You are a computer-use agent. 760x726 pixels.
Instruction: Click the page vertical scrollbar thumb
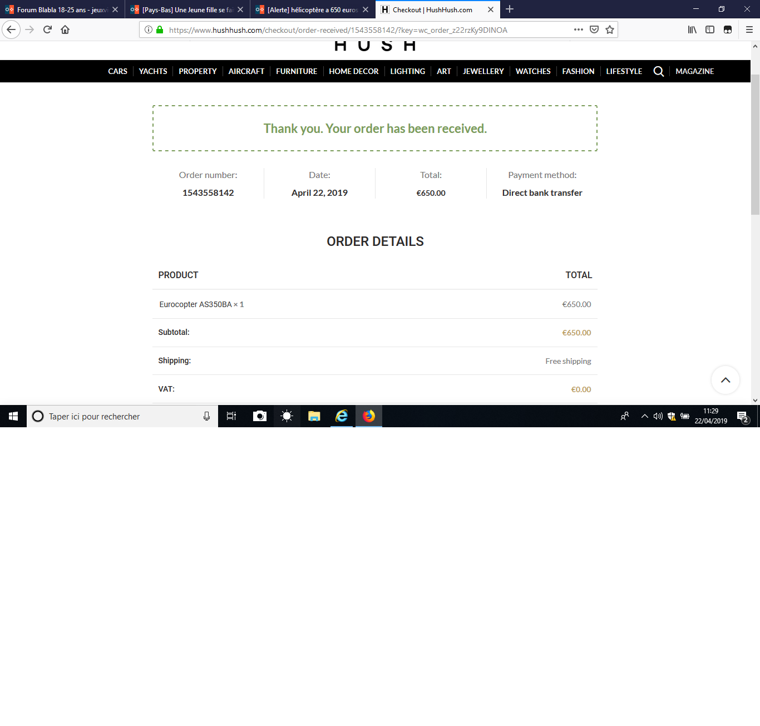point(755,145)
